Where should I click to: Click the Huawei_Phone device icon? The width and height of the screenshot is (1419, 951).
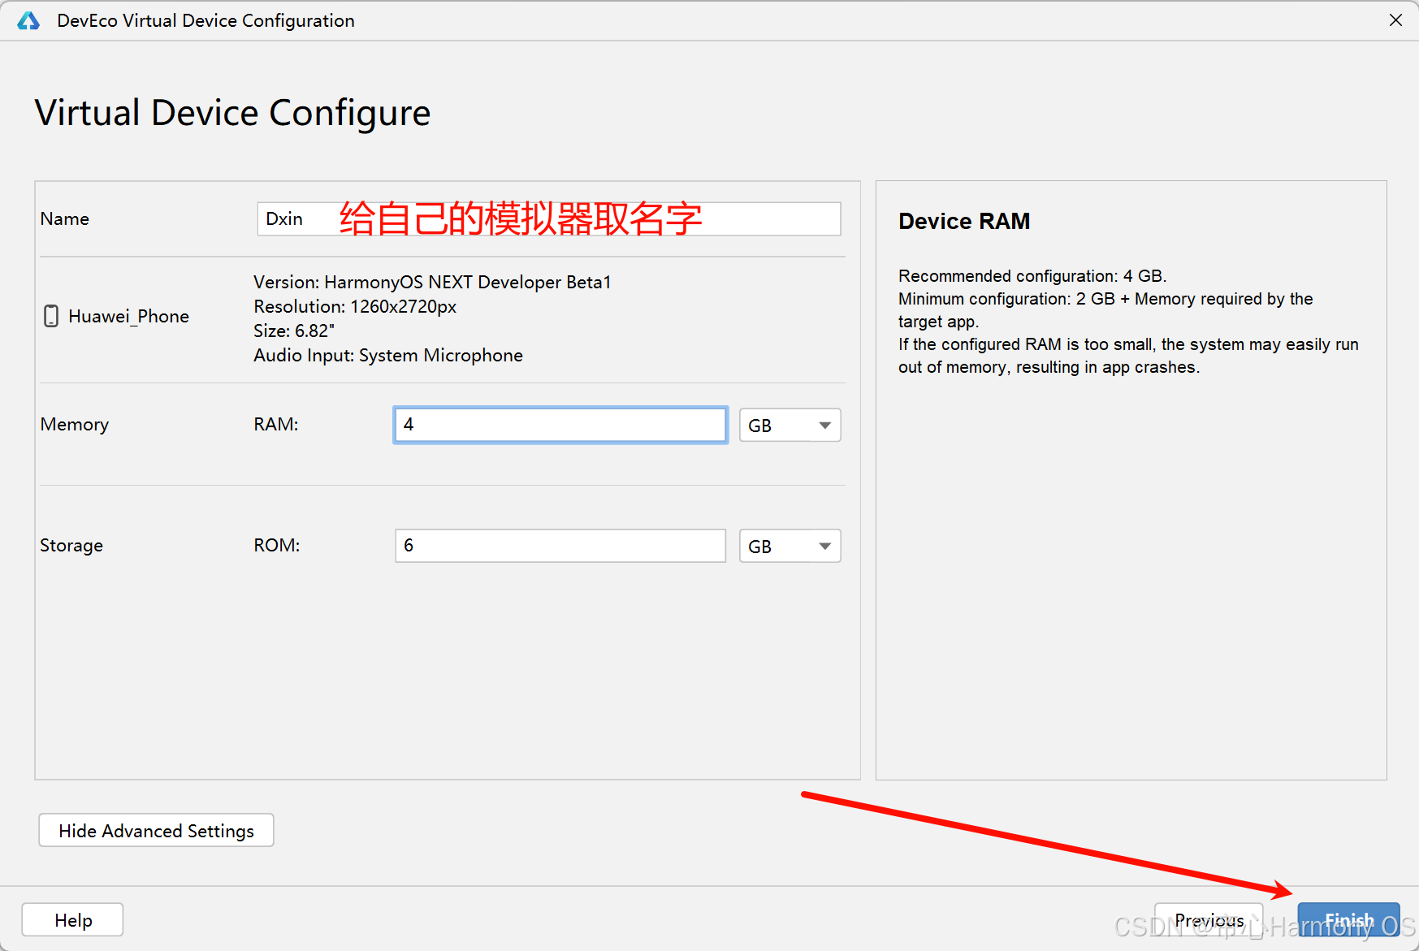pos(51,316)
